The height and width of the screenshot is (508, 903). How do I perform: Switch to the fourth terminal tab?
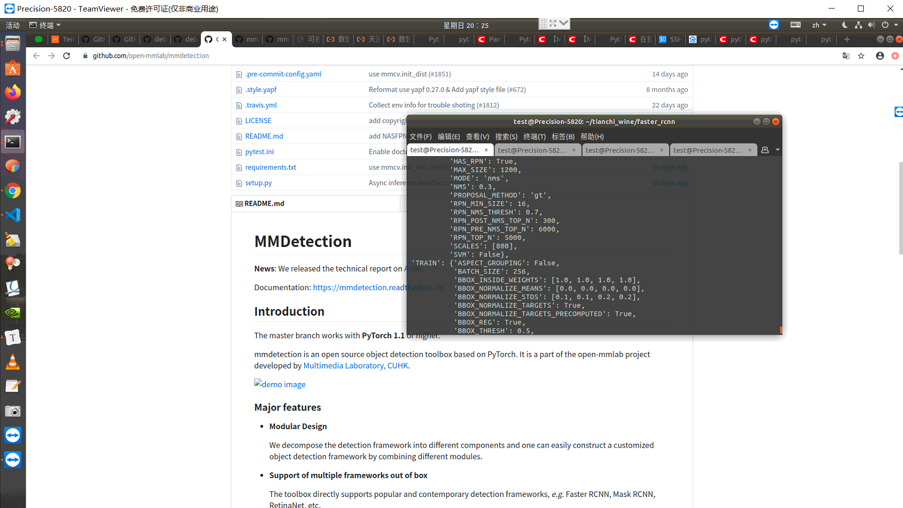pyautogui.click(x=713, y=150)
